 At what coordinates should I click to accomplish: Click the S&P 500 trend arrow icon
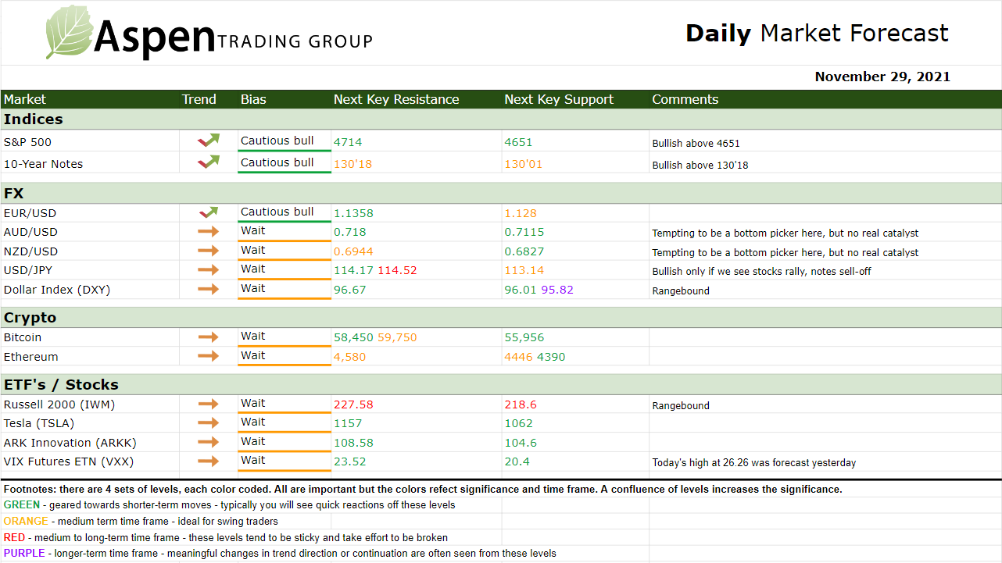(x=209, y=141)
